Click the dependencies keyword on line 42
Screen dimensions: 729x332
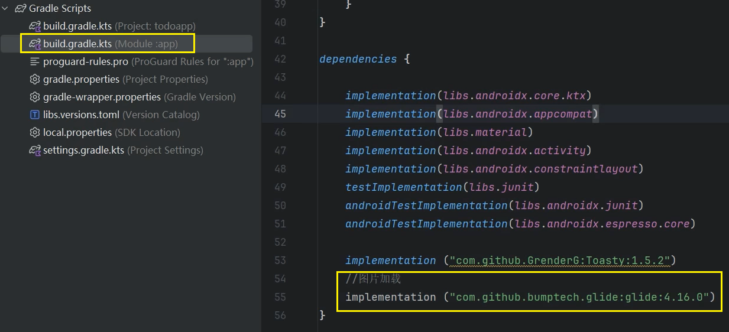click(358, 59)
